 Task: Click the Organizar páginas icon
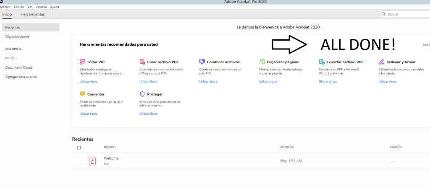click(262, 62)
